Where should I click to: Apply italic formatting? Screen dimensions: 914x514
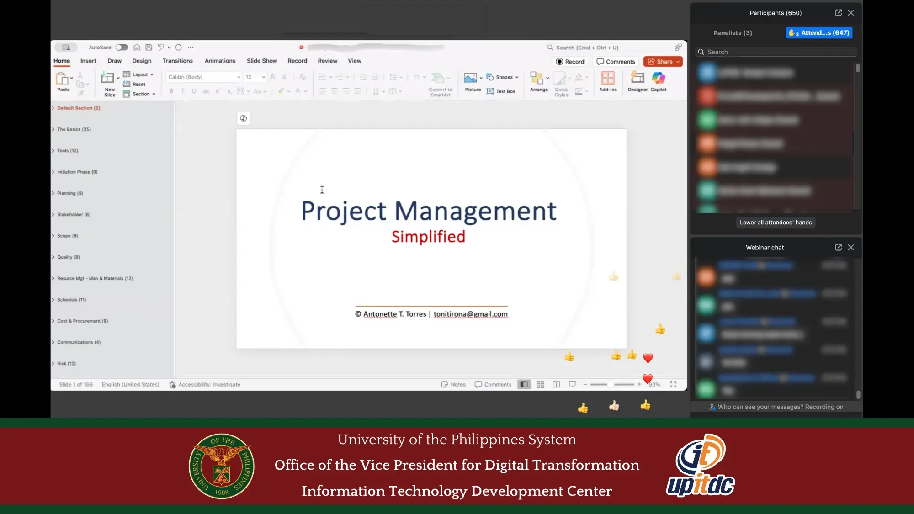pos(182,91)
